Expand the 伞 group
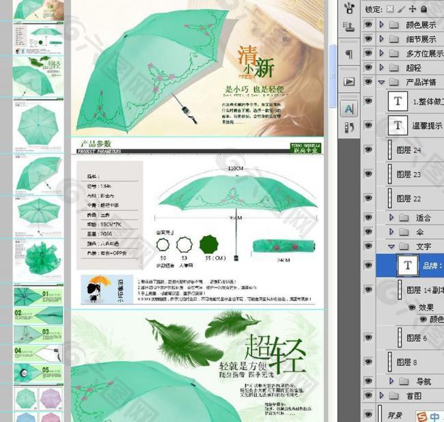This screenshot has width=444, height=422. coord(391,231)
